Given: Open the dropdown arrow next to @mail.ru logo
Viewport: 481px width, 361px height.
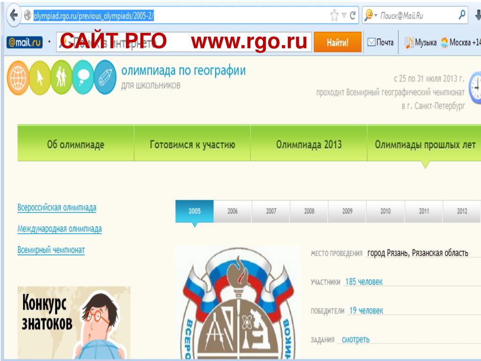Looking at the screenshot, I should (x=49, y=42).
